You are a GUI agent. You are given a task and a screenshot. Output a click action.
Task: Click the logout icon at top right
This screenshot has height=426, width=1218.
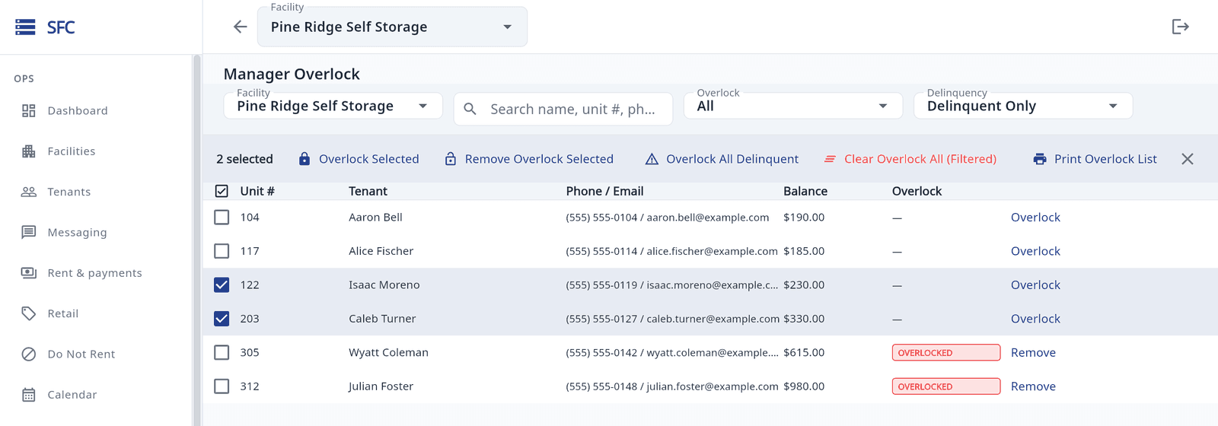coord(1180,27)
